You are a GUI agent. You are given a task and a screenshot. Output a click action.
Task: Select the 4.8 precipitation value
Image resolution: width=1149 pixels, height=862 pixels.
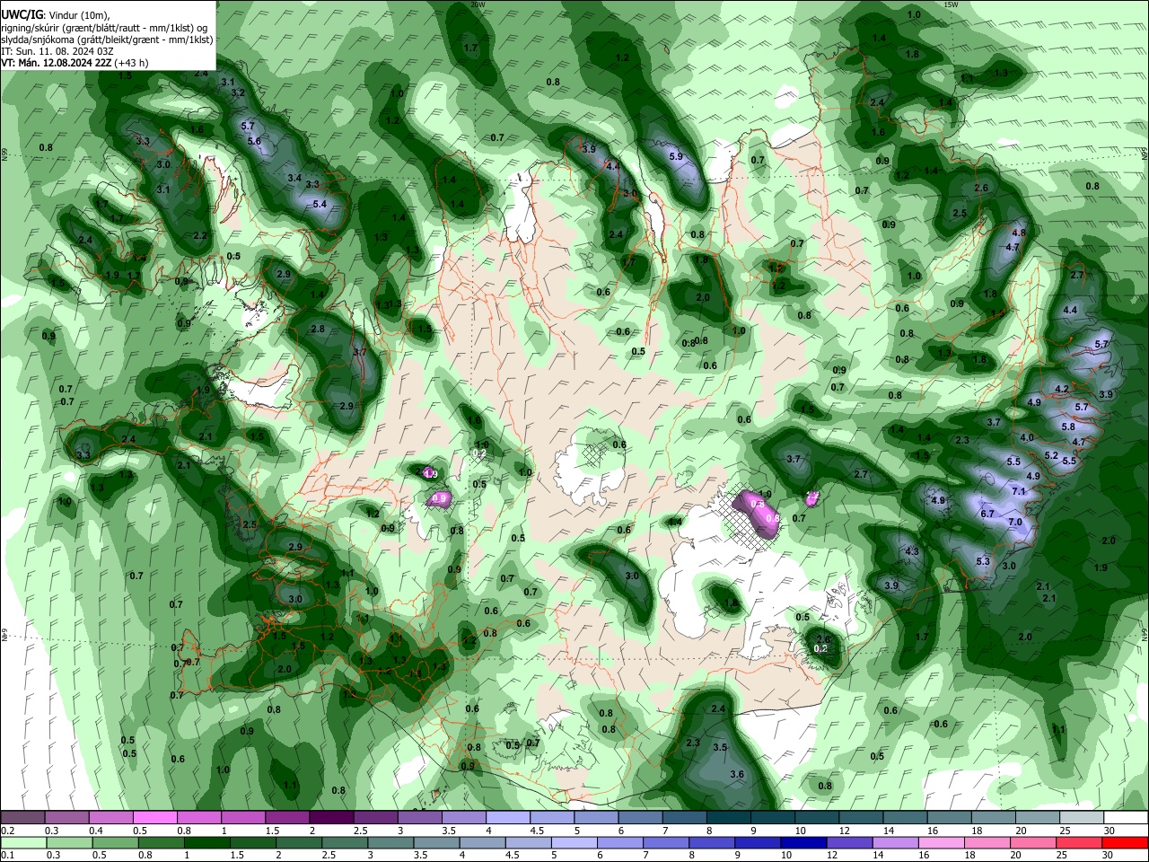1018,233
